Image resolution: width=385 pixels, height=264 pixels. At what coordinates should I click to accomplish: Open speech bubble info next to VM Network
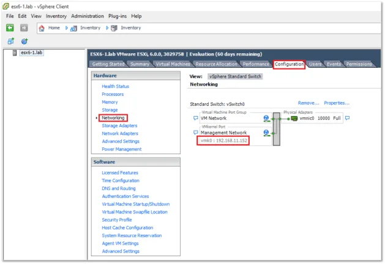(x=195, y=118)
